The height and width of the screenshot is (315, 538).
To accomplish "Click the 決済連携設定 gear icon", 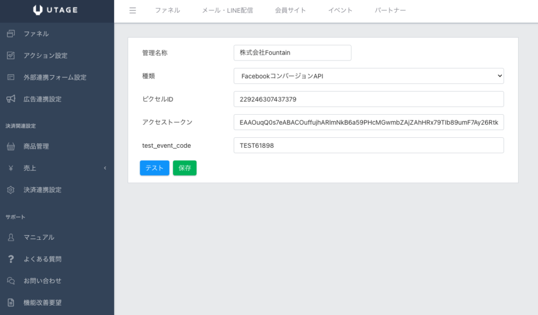I will [11, 190].
